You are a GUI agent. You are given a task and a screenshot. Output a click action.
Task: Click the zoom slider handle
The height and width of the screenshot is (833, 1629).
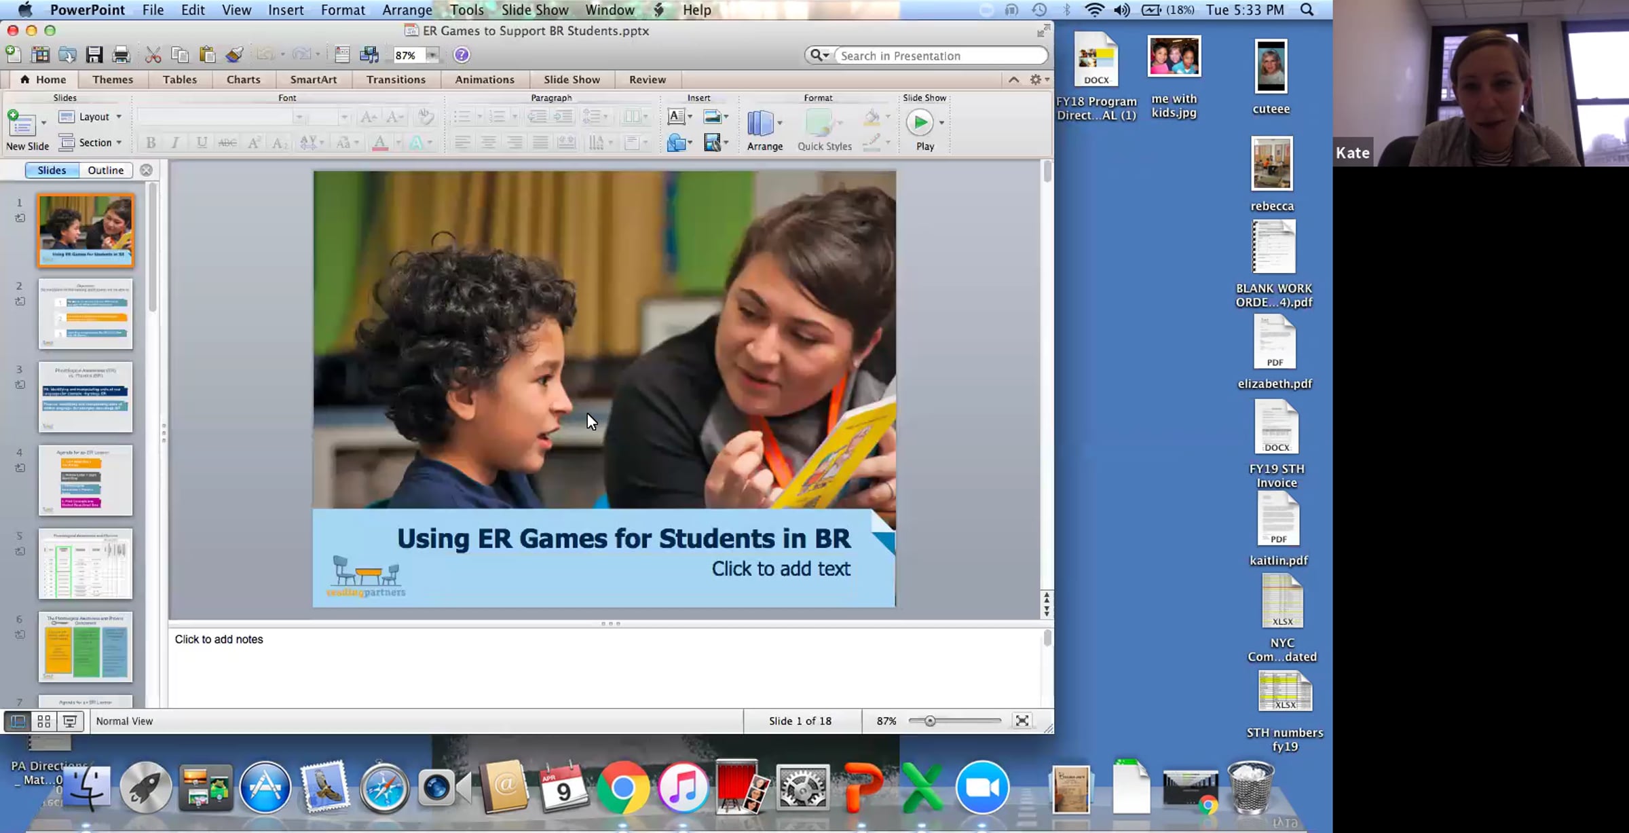(930, 721)
